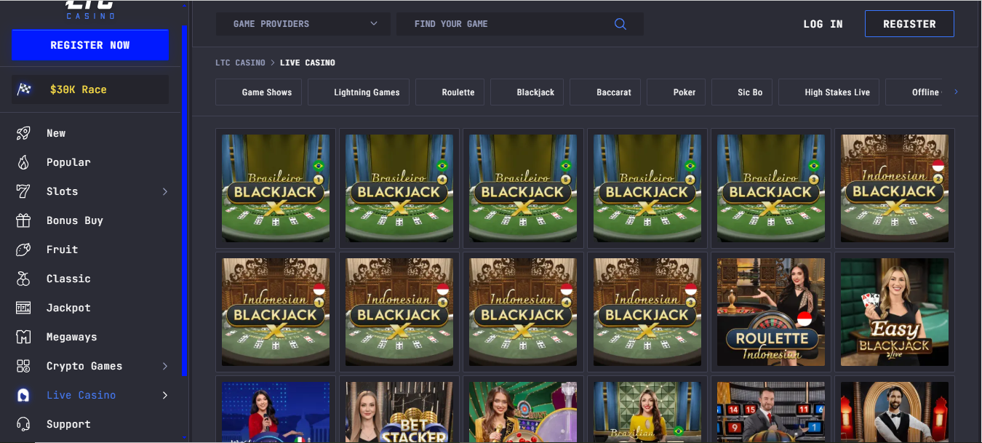The height and width of the screenshot is (443, 982).
Task: Open Brasileiro Blackjack X table 2
Action: [647, 188]
